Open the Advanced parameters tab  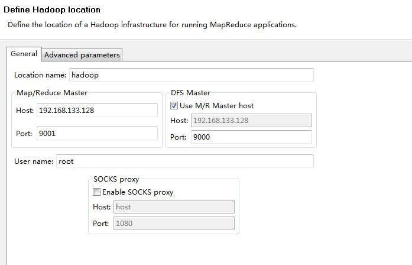coord(82,54)
